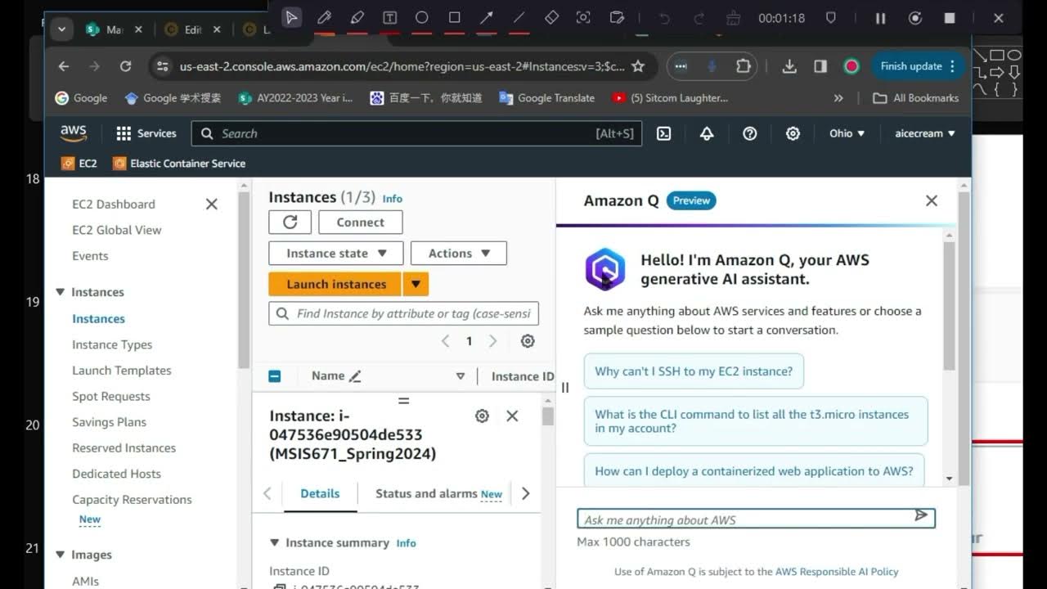Focus the Ask me anything input

756,519
